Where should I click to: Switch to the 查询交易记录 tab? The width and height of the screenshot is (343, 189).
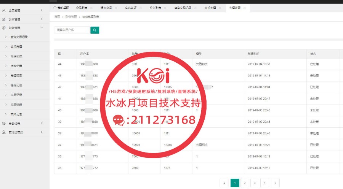pyautogui.click(x=183, y=8)
